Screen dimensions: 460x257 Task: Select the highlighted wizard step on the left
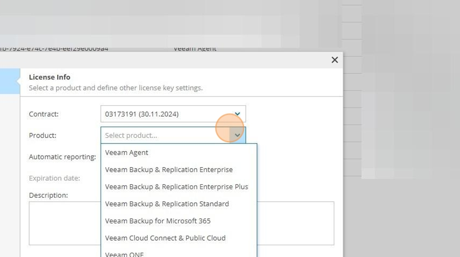[x=10, y=81]
